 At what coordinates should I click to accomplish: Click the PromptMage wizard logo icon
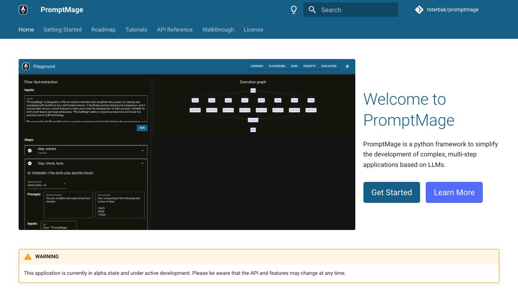23,10
